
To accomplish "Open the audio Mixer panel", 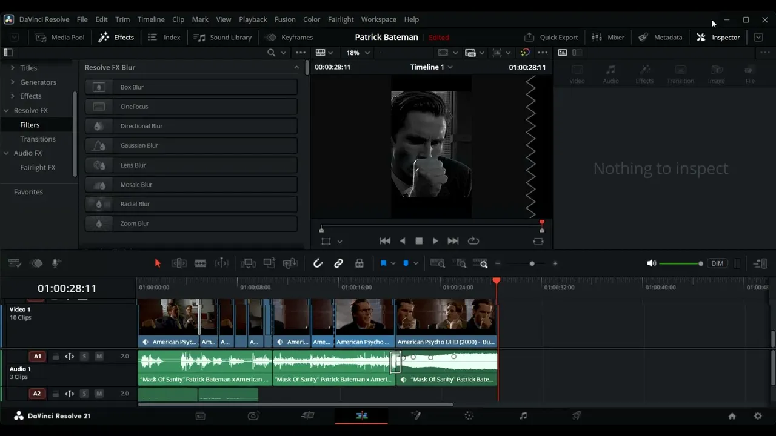I will (x=608, y=37).
